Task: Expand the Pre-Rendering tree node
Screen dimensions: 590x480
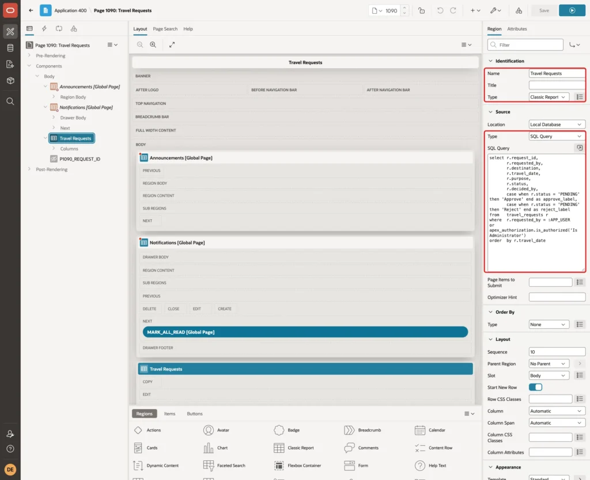Action: tap(29, 55)
